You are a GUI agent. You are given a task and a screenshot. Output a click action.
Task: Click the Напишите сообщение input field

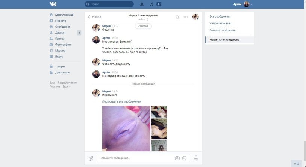tap(135, 158)
